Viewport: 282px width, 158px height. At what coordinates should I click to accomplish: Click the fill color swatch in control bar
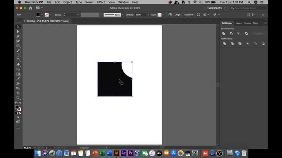point(38,14)
